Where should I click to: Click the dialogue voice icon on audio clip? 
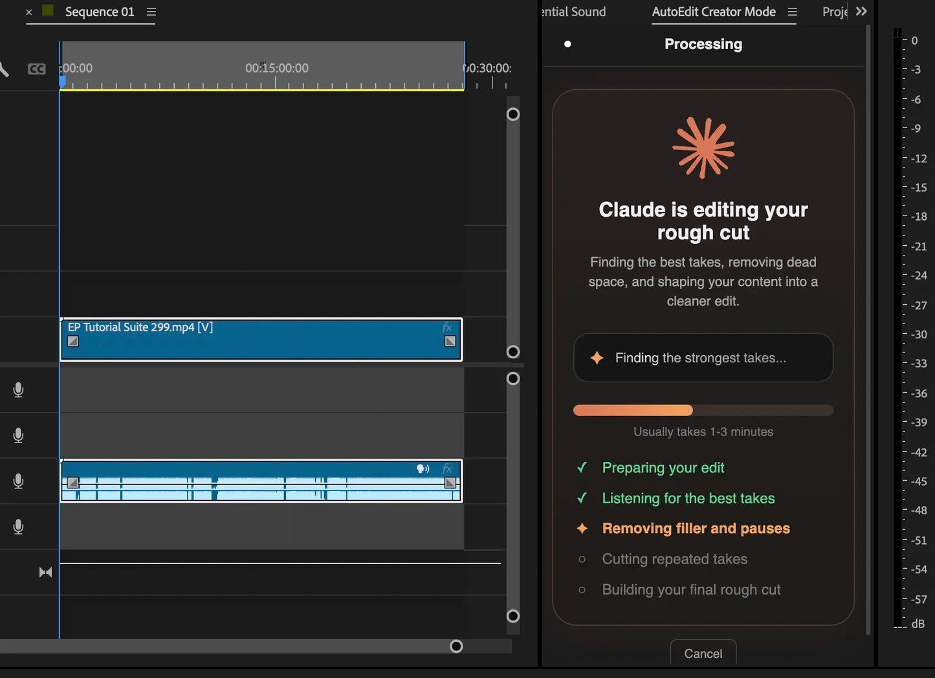(423, 468)
